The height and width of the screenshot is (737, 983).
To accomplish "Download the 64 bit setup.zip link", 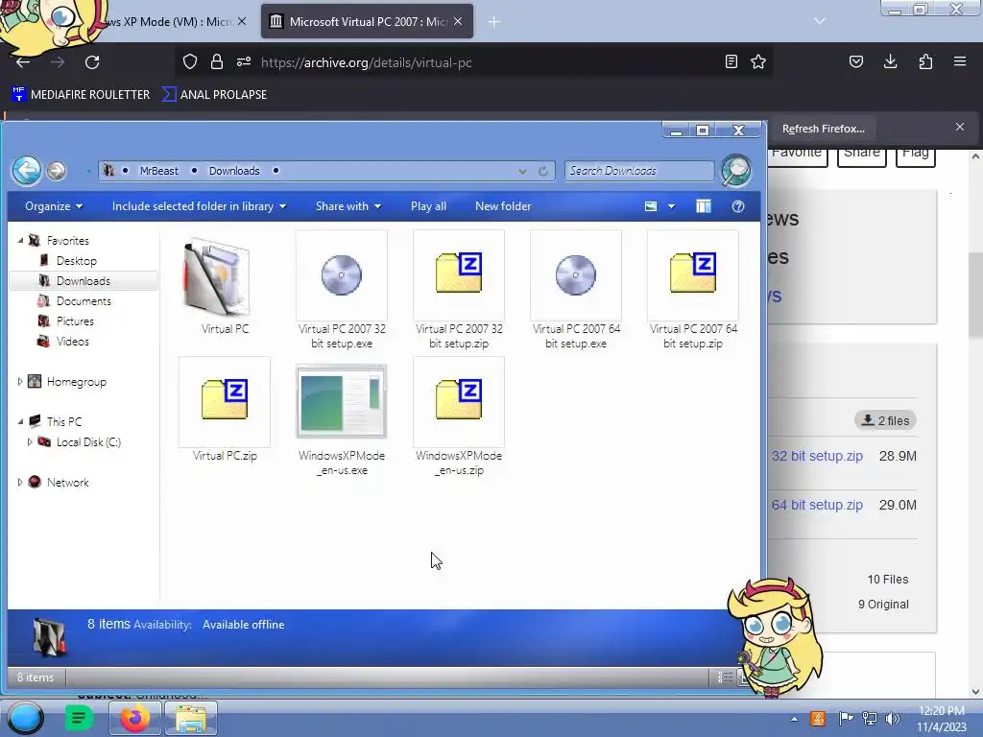I will coord(817,505).
